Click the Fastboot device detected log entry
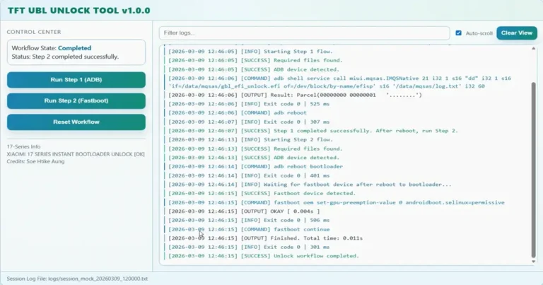This screenshot has width=543, height=285. tap(298, 193)
